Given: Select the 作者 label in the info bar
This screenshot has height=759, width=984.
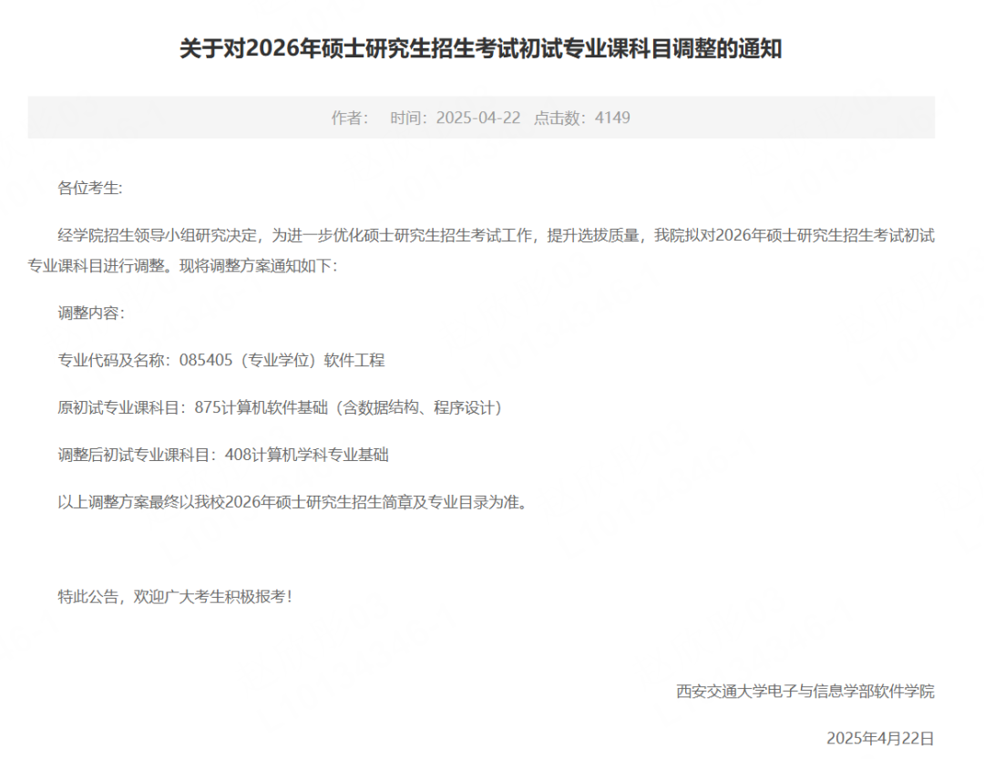Looking at the screenshot, I should click(x=350, y=118).
